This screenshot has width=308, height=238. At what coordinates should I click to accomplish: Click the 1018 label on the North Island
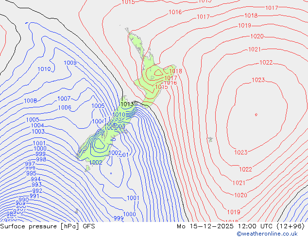click(175, 71)
